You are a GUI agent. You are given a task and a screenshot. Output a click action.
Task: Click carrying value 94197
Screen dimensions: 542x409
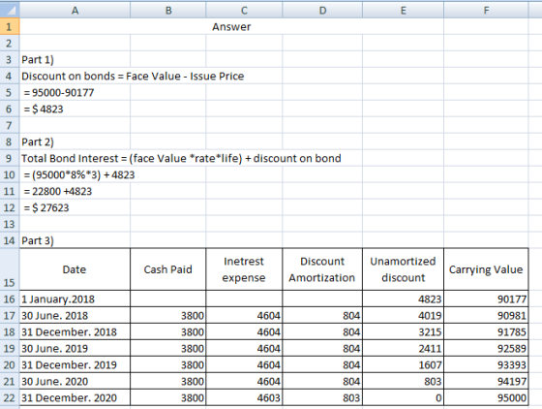pos(486,381)
